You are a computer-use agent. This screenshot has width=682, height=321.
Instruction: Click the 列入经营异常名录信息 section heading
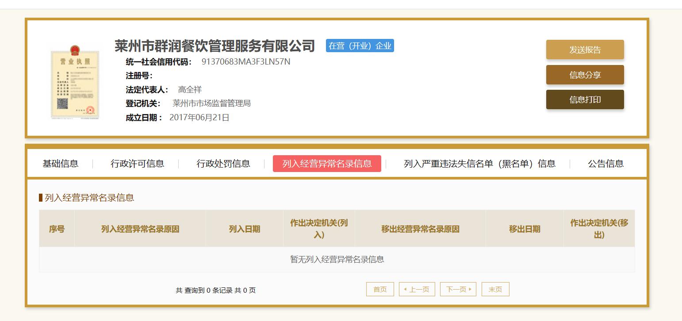click(89, 198)
